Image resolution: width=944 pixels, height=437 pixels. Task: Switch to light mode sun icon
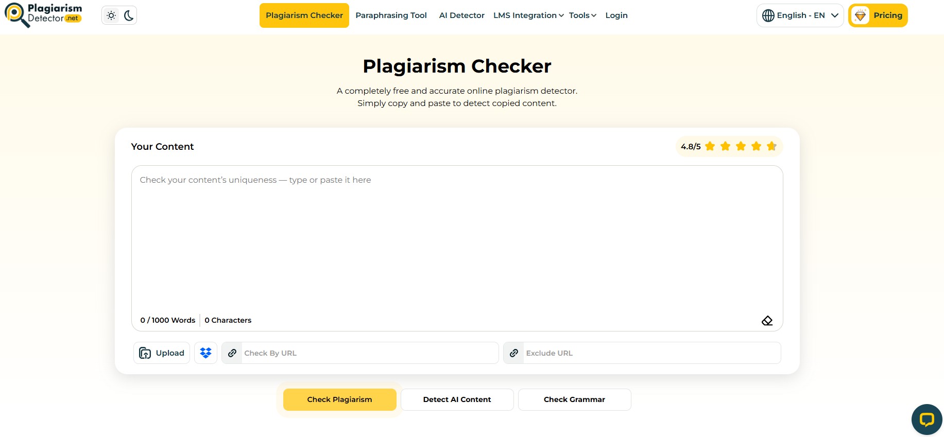point(111,15)
